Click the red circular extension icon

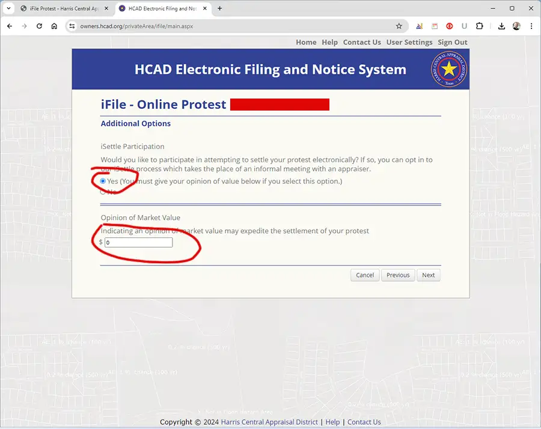[449, 26]
